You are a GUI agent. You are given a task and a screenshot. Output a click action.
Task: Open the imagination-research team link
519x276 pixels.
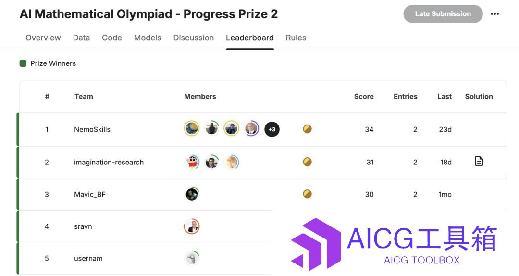click(109, 163)
